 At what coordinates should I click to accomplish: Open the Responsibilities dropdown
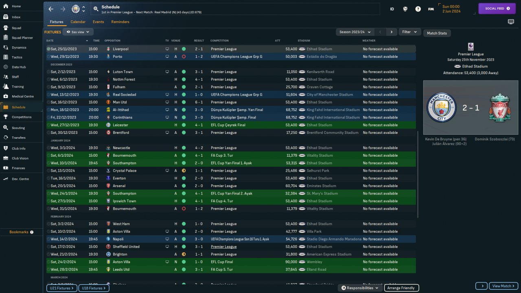tap(360, 288)
